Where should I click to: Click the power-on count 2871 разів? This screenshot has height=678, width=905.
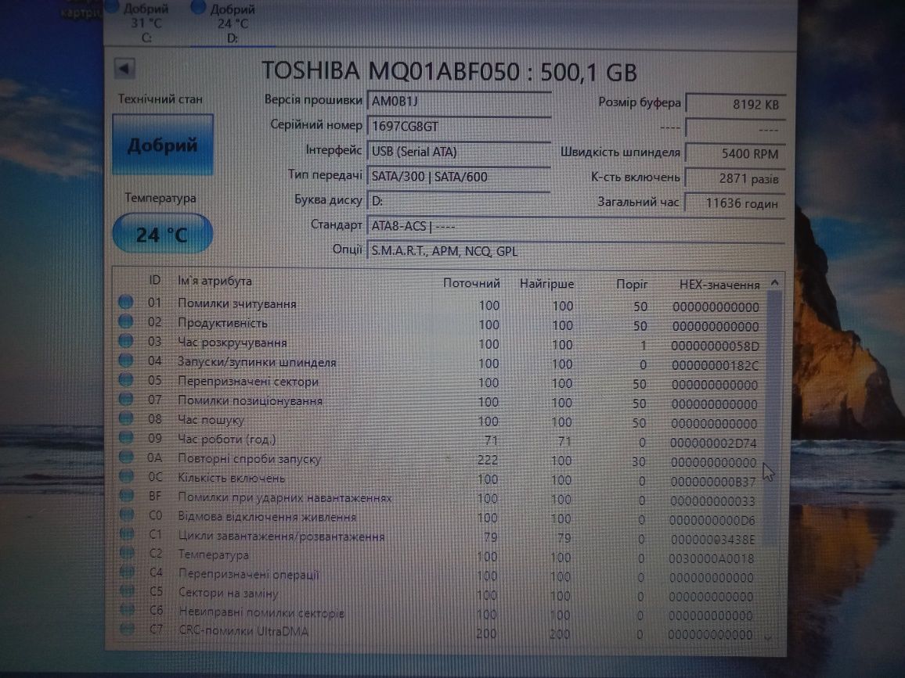[735, 179]
